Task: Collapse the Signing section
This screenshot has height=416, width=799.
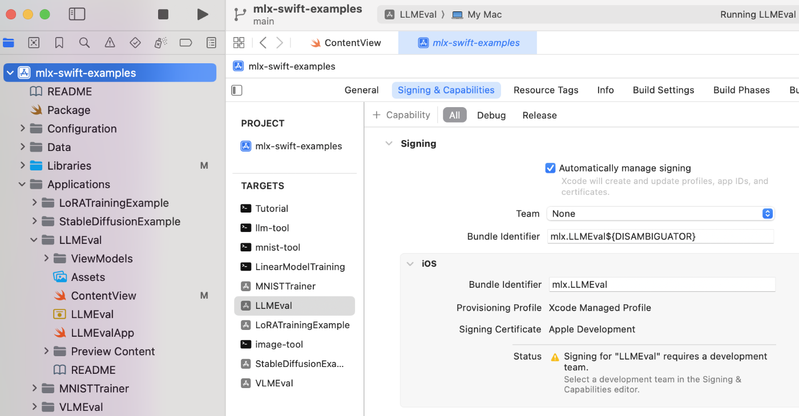Action: click(x=389, y=144)
